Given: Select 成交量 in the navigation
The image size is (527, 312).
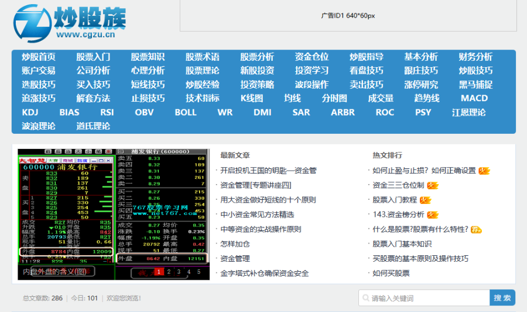Looking at the screenshot, I should click(x=381, y=98).
